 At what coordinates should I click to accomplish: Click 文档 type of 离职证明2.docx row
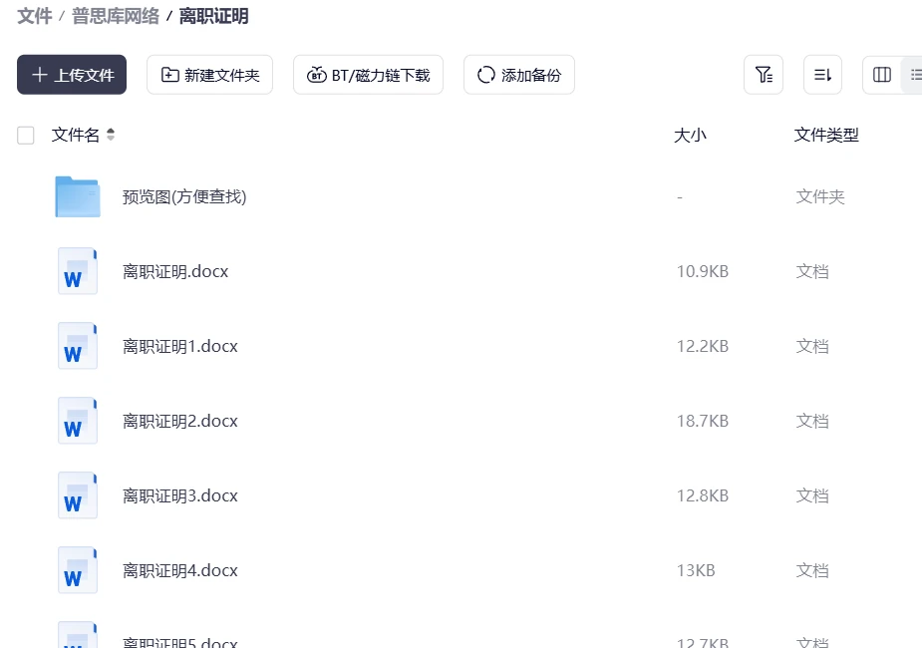point(812,421)
